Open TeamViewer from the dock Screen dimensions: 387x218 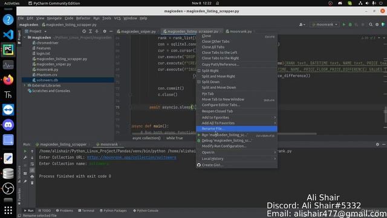pos(8,110)
